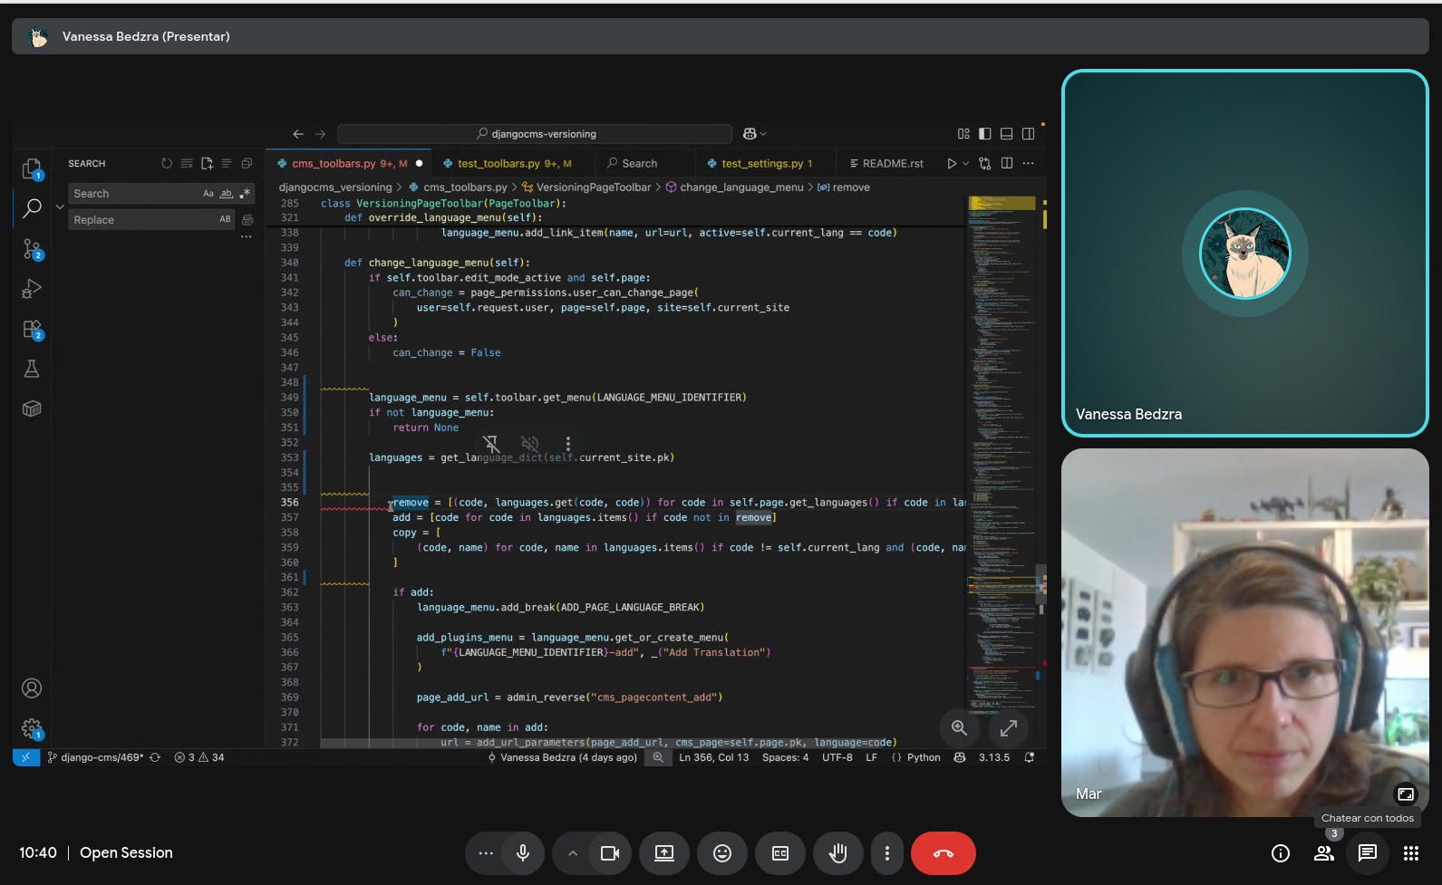Open Meet three-dot more options
This screenshot has height=885, width=1442.
click(887, 853)
